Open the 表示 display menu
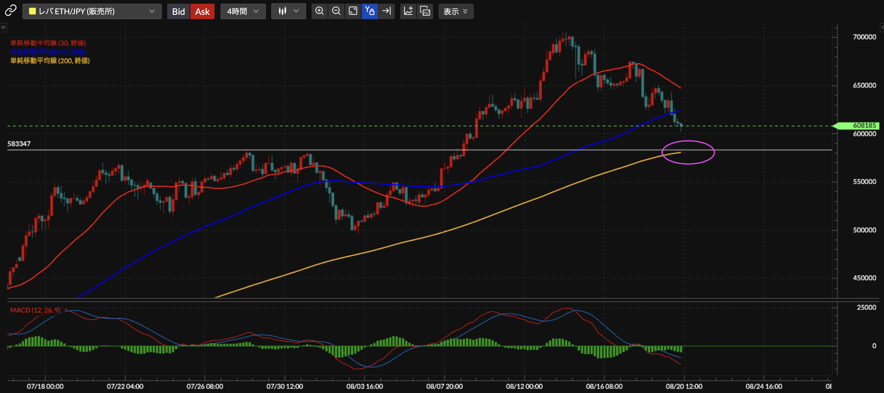Screen dimensions: 884x393 (455, 11)
